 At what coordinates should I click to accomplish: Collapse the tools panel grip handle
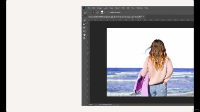(83, 16)
